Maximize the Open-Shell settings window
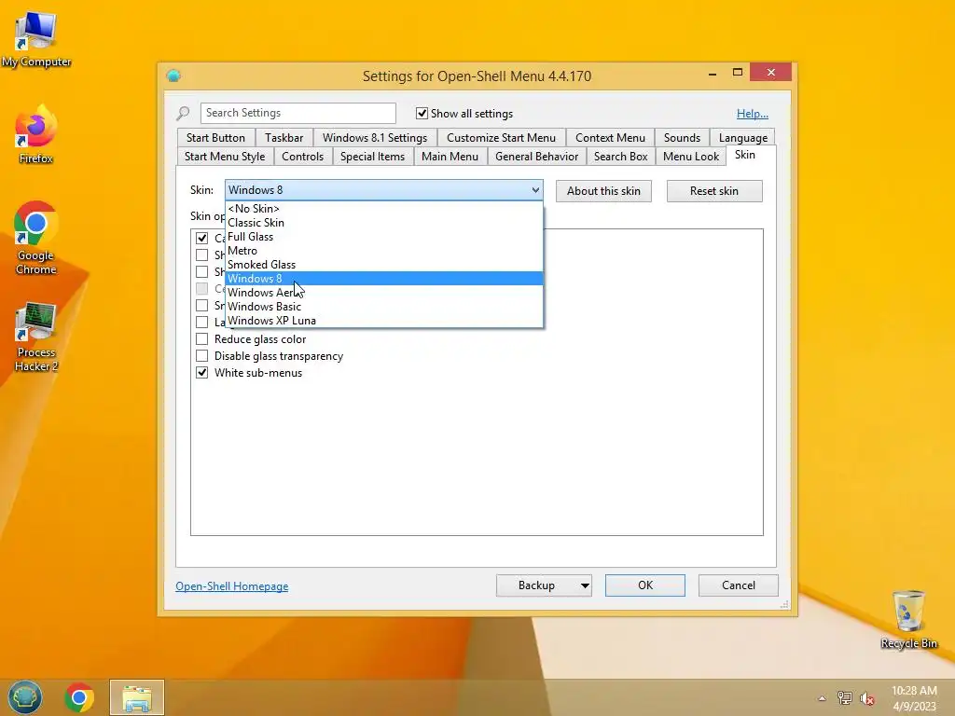Screen dimensions: 955x716 pyautogui.click(x=738, y=73)
